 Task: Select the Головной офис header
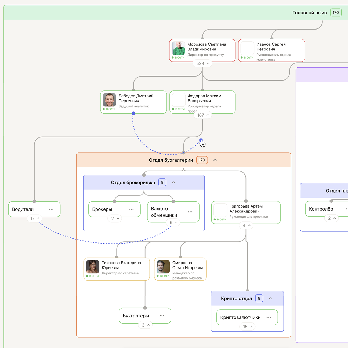tap(310, 12)
